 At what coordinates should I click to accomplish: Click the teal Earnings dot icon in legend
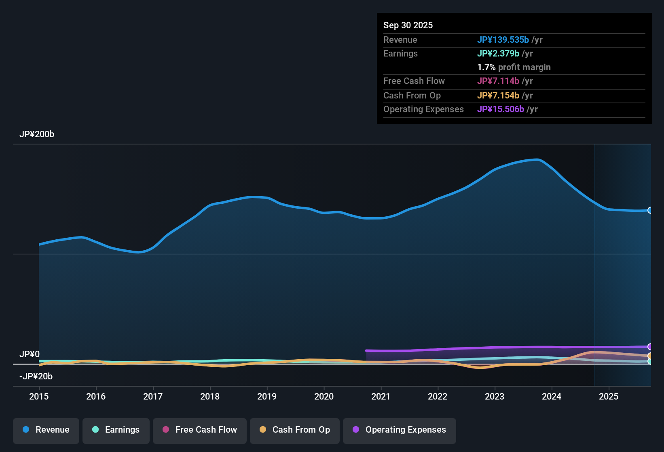(x=95, y=430)
